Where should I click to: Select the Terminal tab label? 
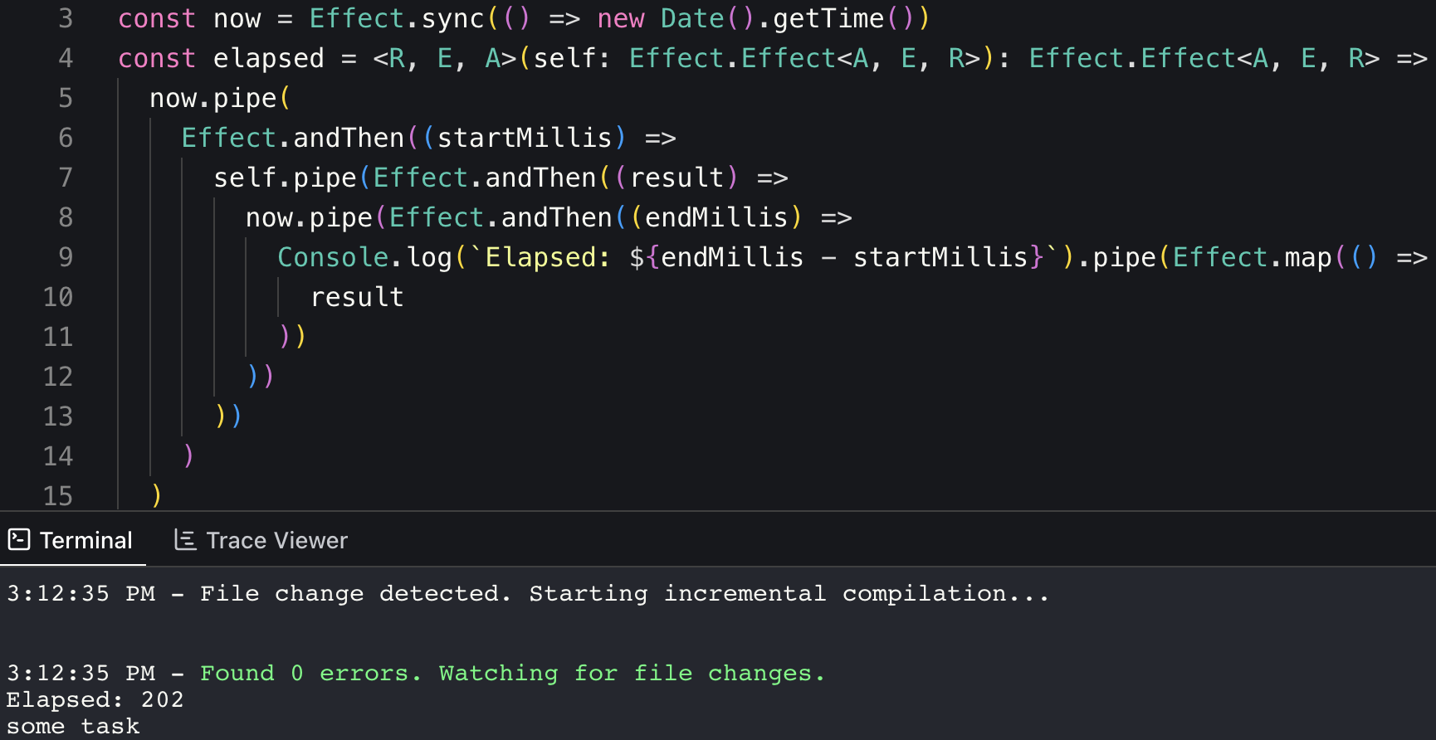pyautogui.click(x=86, y=541)
